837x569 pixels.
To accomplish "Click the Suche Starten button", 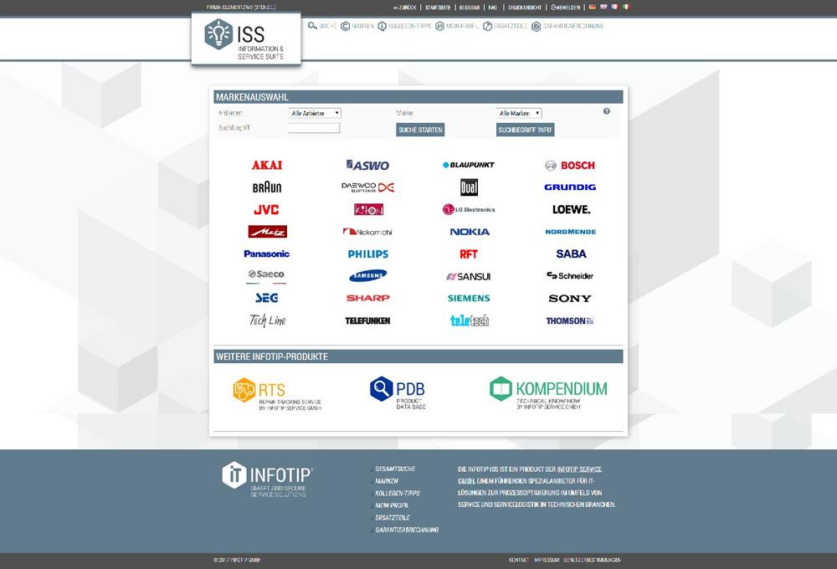I will coord(421,130).
